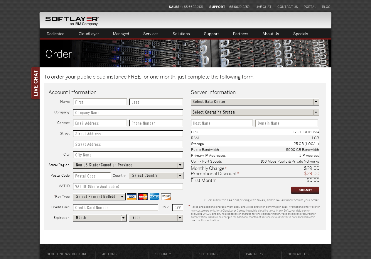Open expiration Year dropdown
This screenshot has width=371, height=259.
pos(156,218)
